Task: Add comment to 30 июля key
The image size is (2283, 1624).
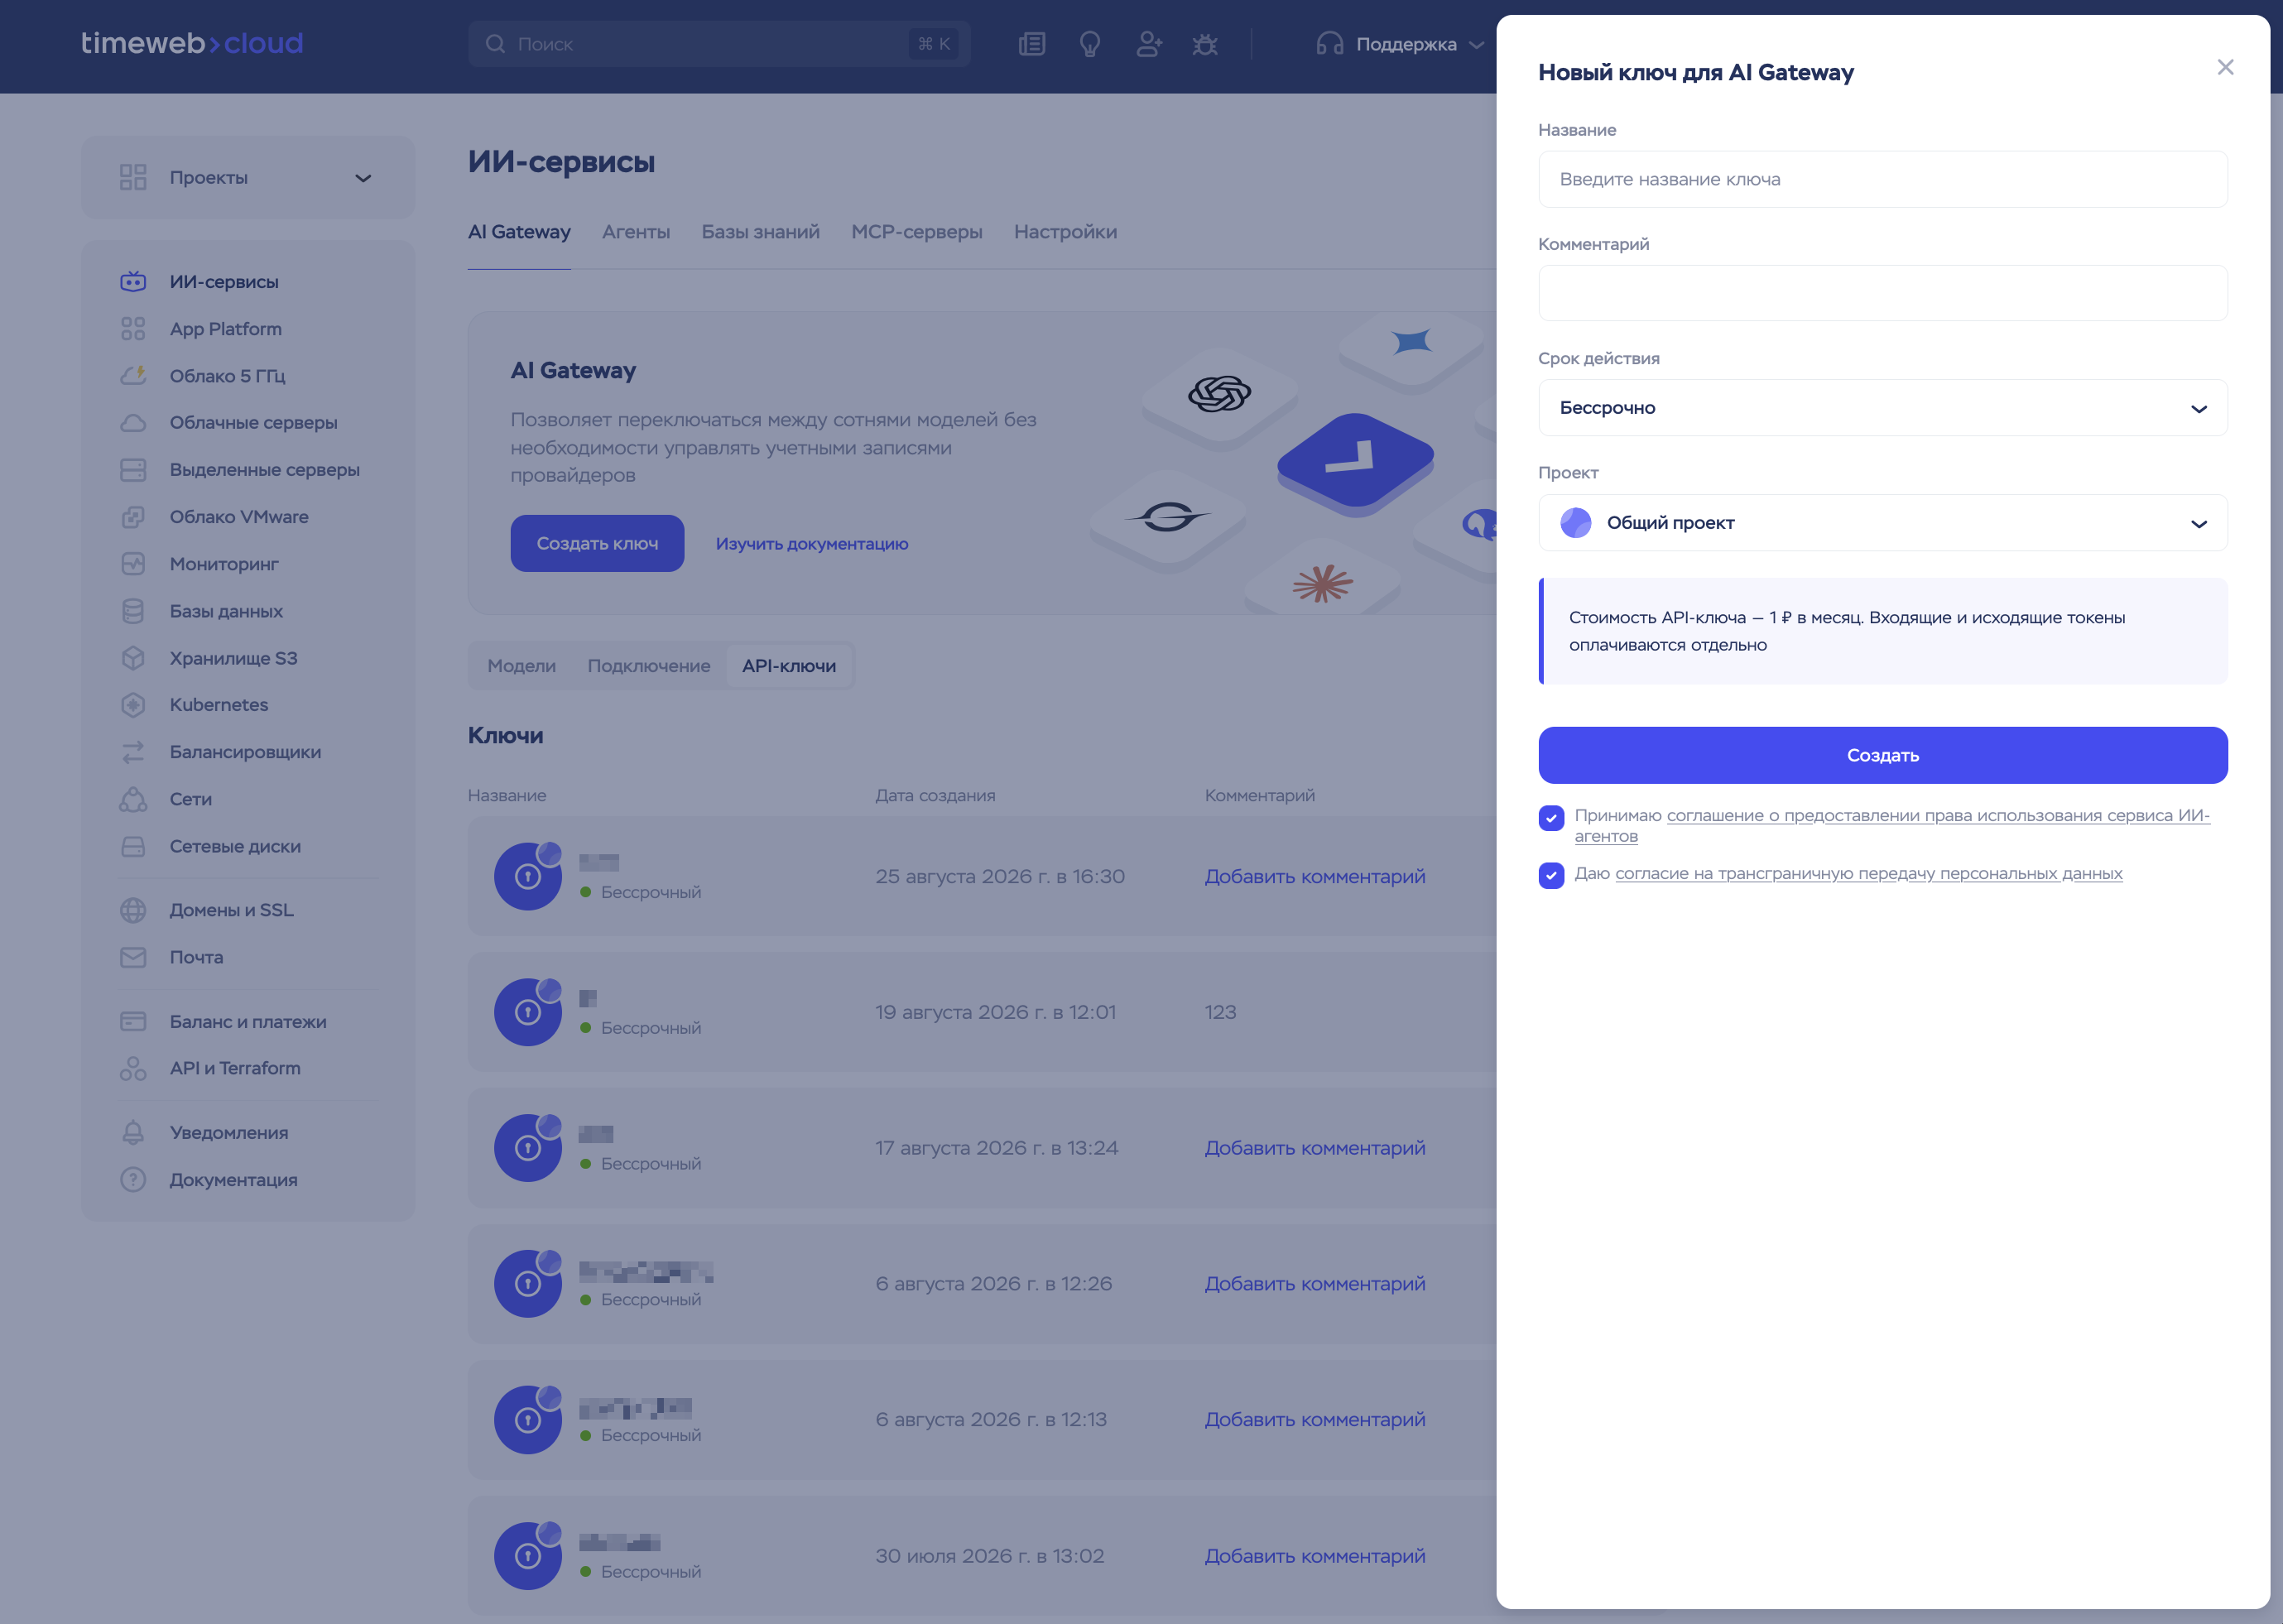Action: [x=1314, y=1556]
